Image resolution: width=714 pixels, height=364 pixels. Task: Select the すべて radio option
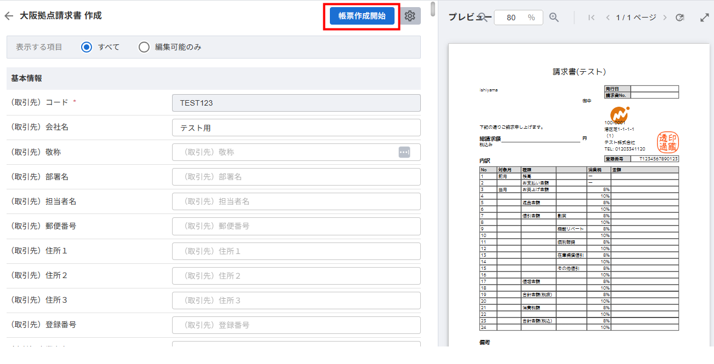pos(86,47)
